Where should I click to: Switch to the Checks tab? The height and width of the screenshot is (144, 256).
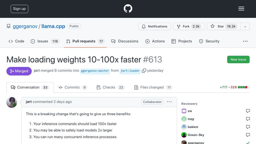point(111,87)
